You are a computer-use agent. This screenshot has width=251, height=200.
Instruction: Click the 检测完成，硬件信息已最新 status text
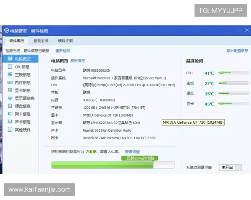tap(27, 51)
